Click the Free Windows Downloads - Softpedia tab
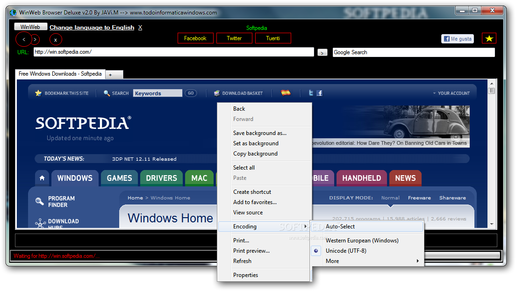Image resolution: width=516 pixels, height=291 pixels. [x=60, y=74]
